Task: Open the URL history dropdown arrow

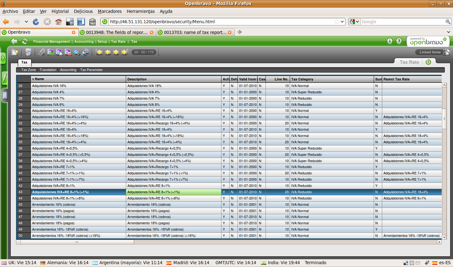Action: tap(343, 22)
